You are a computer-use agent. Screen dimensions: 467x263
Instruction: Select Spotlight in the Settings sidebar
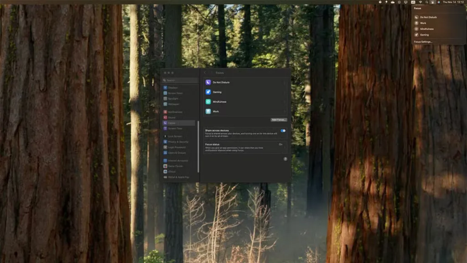tap(179, 99)
